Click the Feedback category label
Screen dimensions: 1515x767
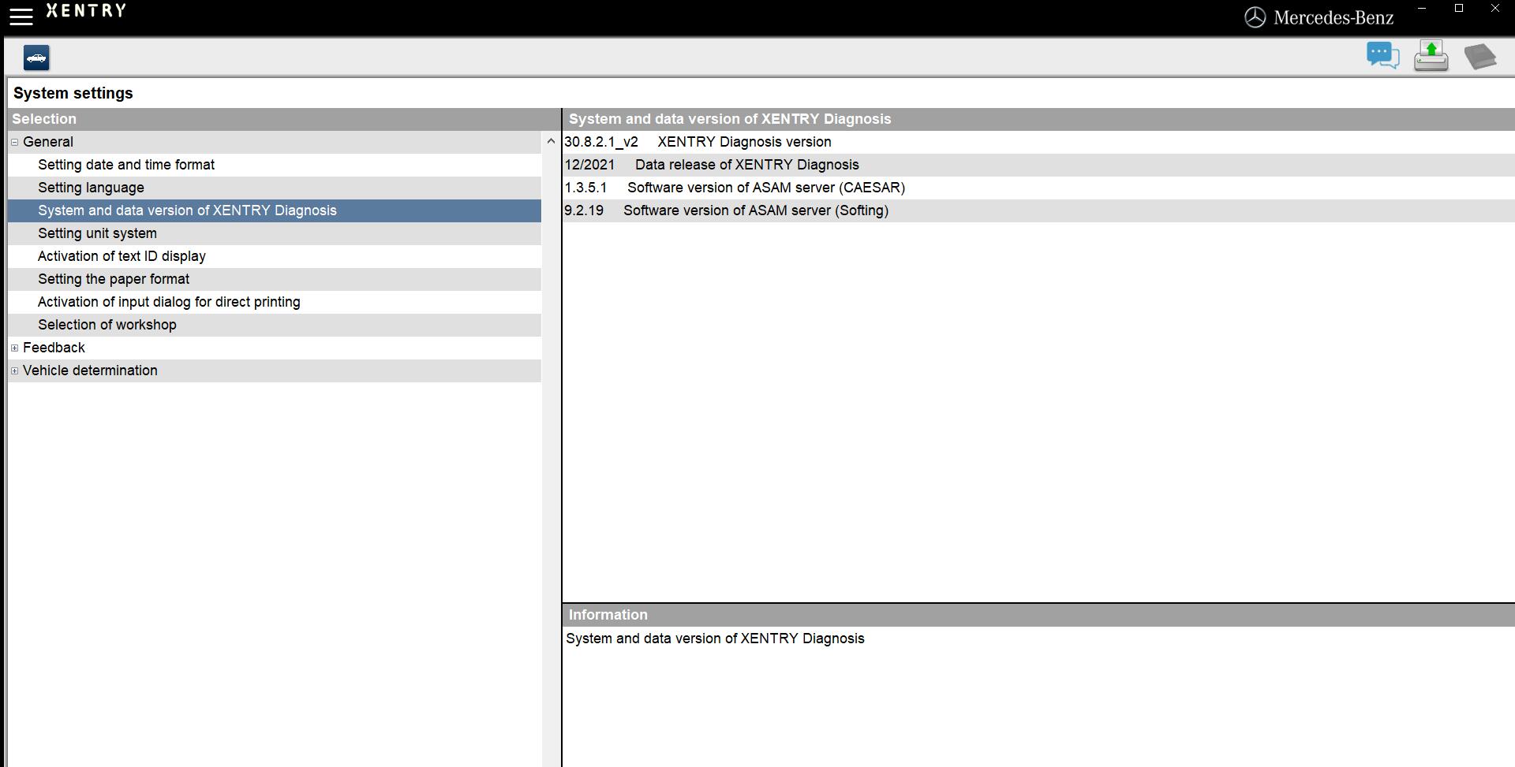[54, 348]
